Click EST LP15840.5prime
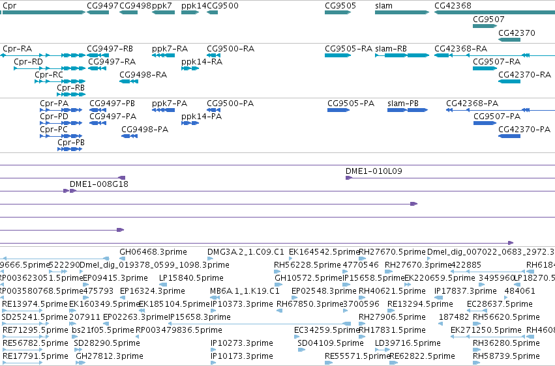Image resolution: width=555 pixels, height=366 pixels. (163, 285)
